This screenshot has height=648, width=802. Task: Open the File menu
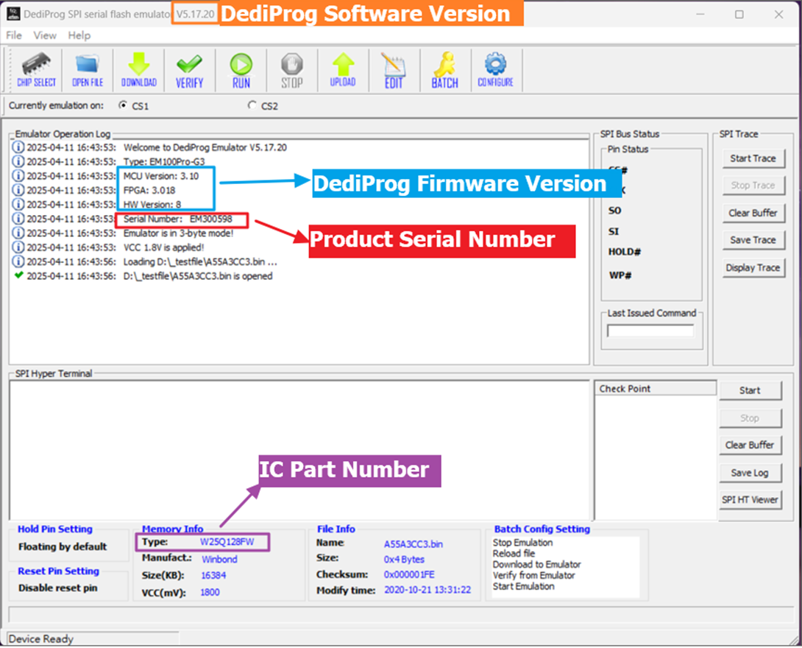click(x=14, y=35)
